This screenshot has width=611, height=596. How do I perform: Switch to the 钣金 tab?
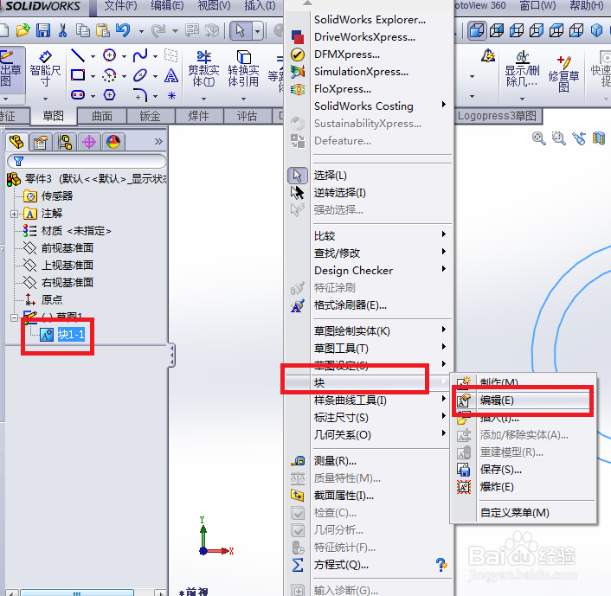150,116
